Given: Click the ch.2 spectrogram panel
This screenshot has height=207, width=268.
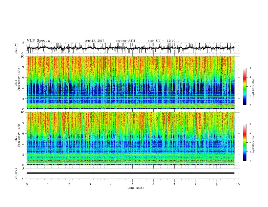Looking at the screenshot, I should pyautogui.click(x=131, y=139).
